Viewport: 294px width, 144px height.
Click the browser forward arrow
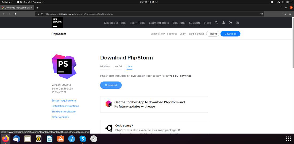click(x=9, y=14)
